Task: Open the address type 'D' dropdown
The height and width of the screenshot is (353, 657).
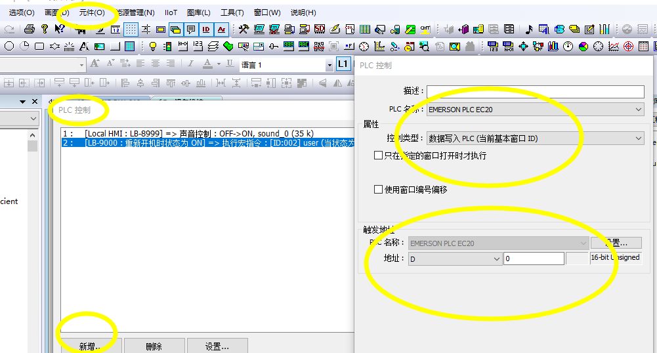Action: (455, 259)
